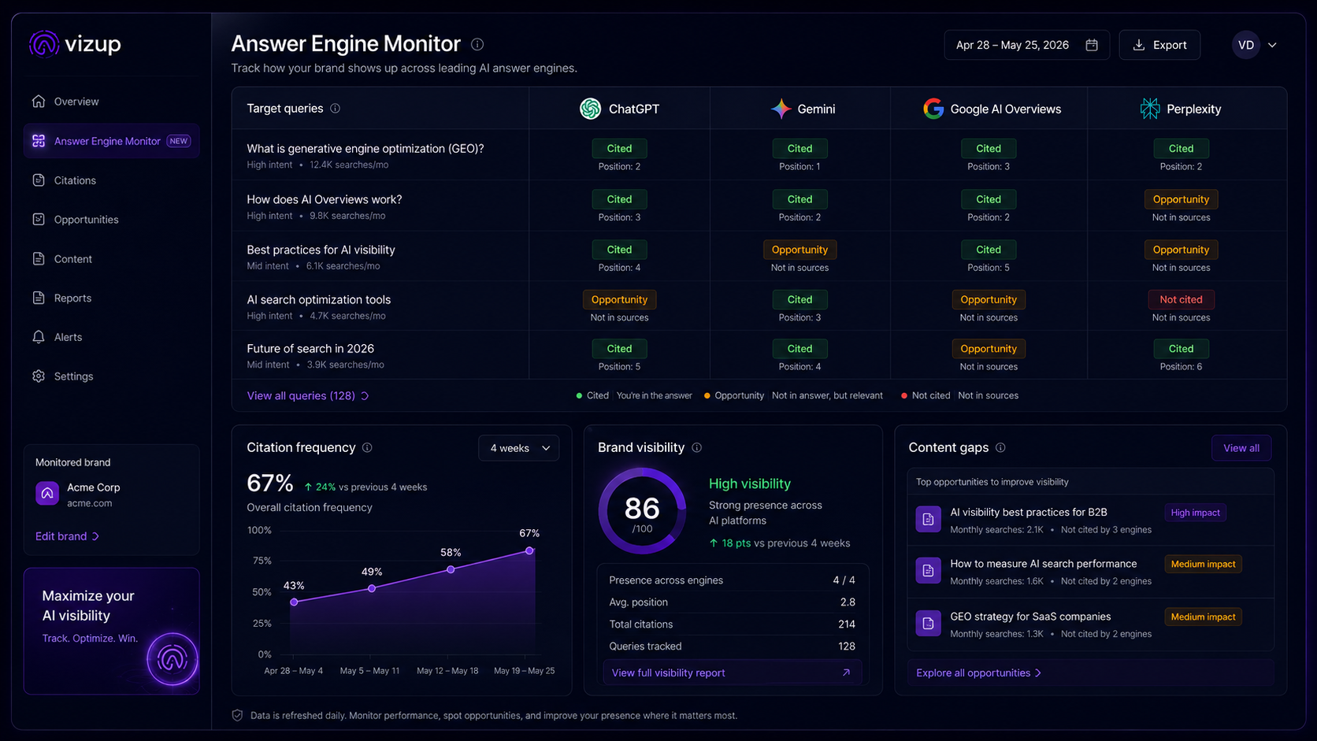
Task: Click the Perplexity Cited badge for Future of search
Action: tap(1181, 348)
